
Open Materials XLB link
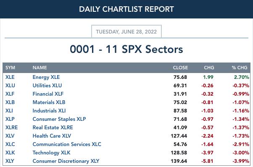(x=49, y=102)
